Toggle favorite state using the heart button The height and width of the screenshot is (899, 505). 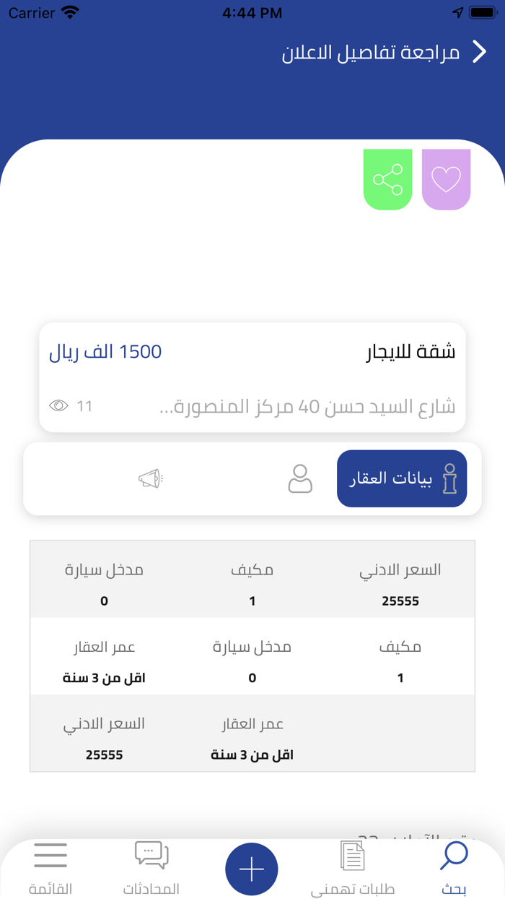pos(446,179)
